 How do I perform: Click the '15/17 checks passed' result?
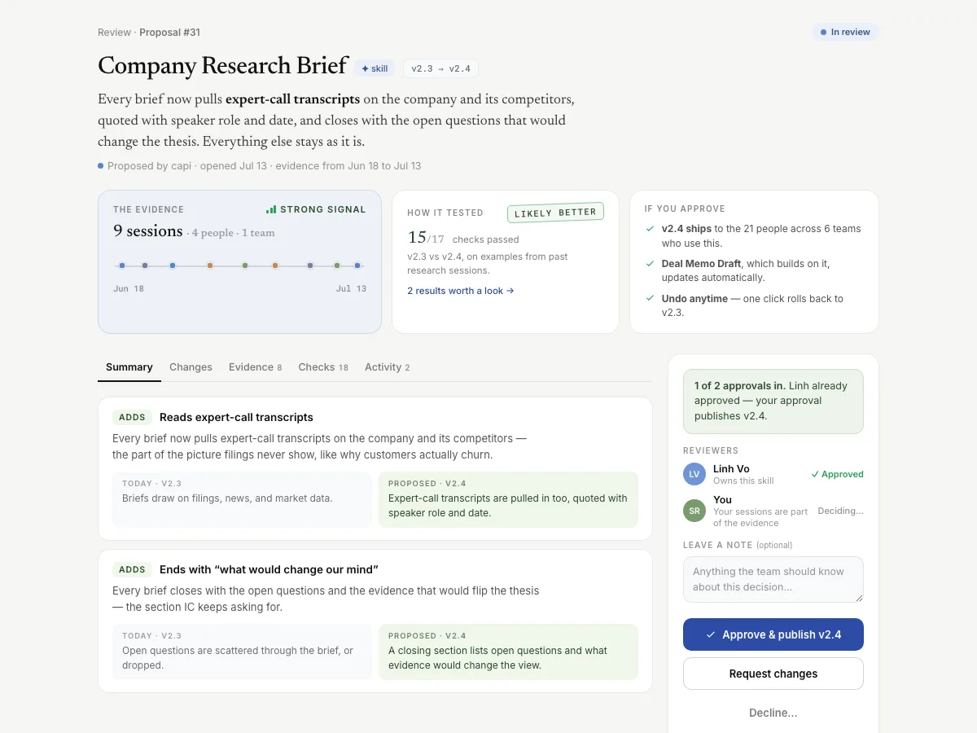(463, 239)
